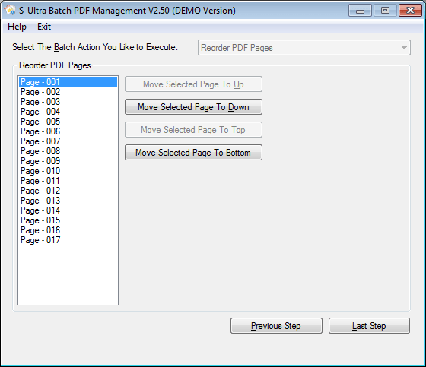Select Page - 016 in the list
The width and height of the screenshot is (426, 367).
[x=68, y=230]
